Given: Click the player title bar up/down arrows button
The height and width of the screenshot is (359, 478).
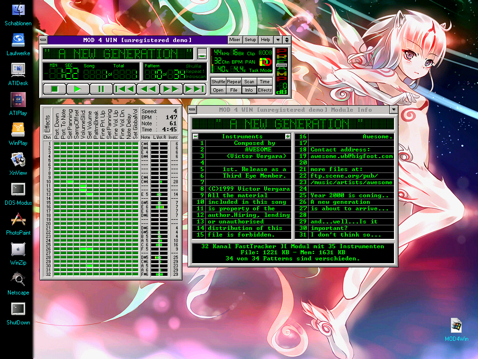Looking at the screenshot, I should pos(287,40).
